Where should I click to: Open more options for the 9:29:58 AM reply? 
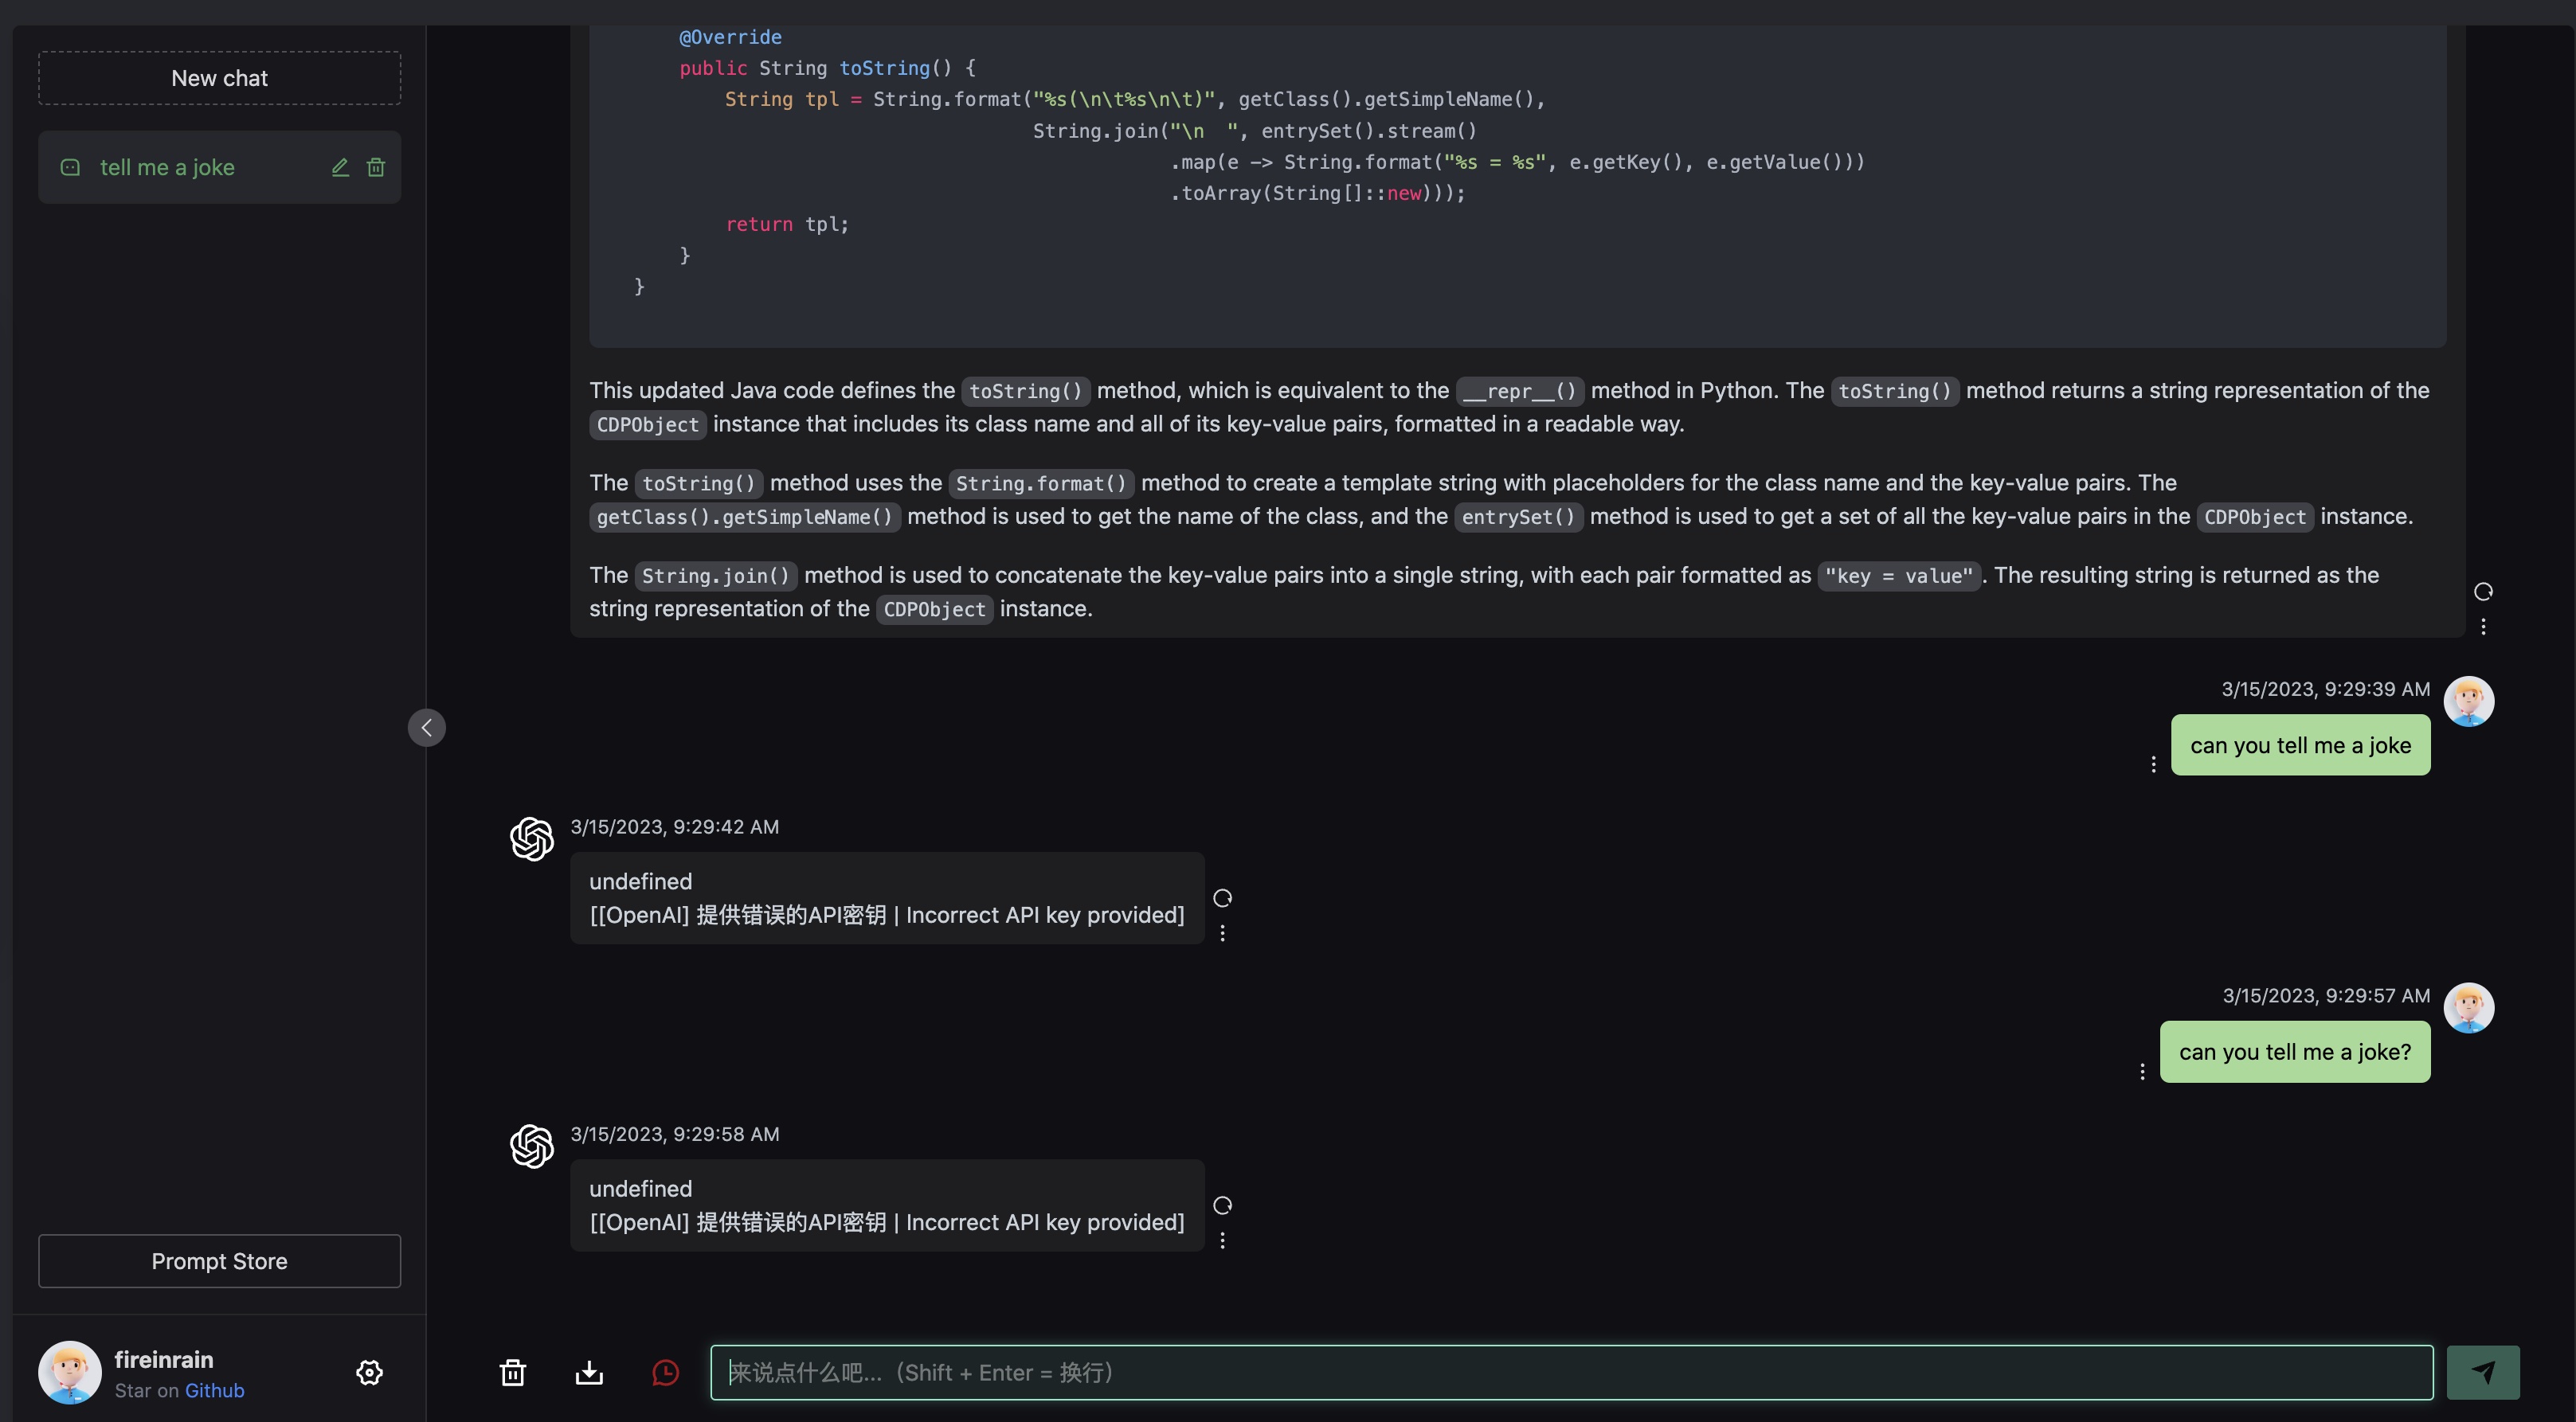(1222, 1240)
